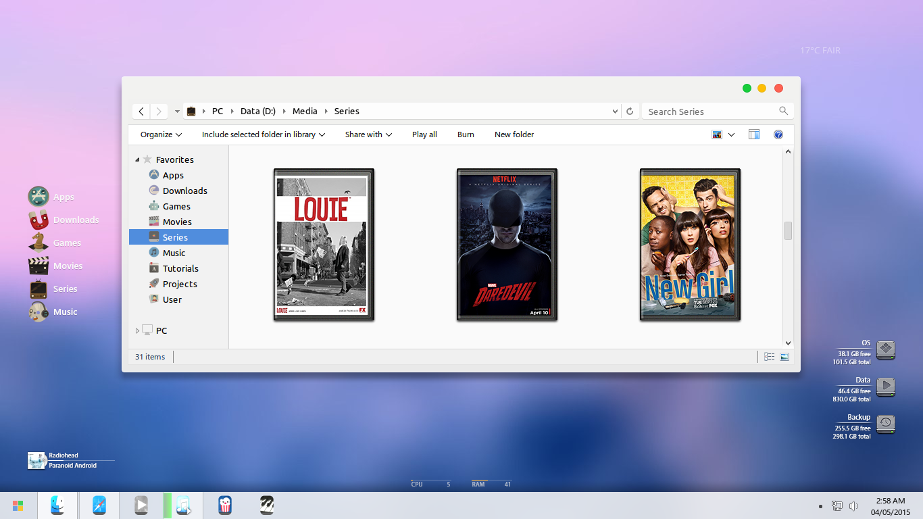Click the OS drive icon widget

[x=886, y=349]
